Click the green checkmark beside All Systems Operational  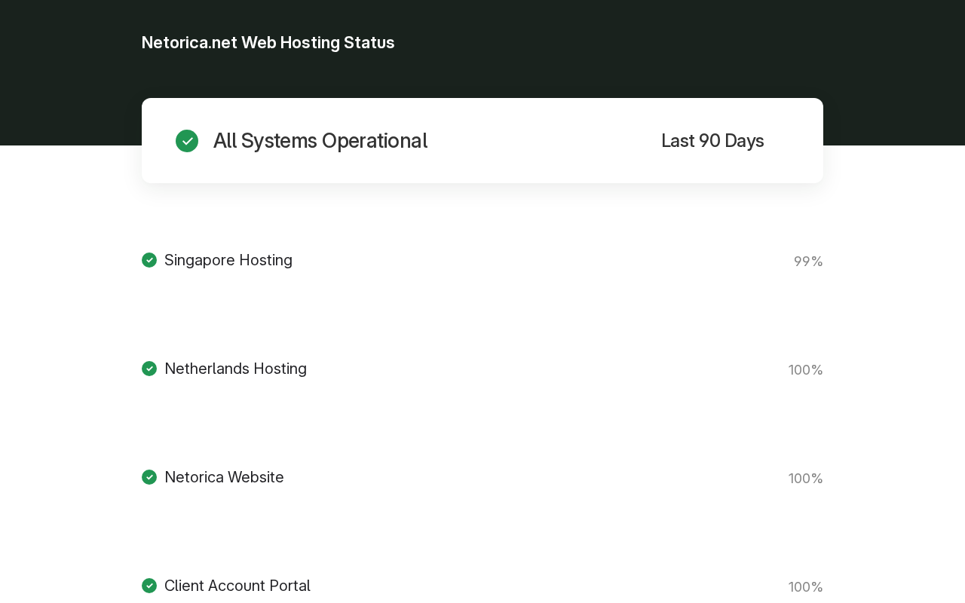[187, 141]
